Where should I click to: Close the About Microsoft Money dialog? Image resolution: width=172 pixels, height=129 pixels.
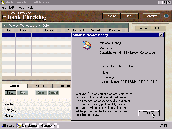click(161, 35)
